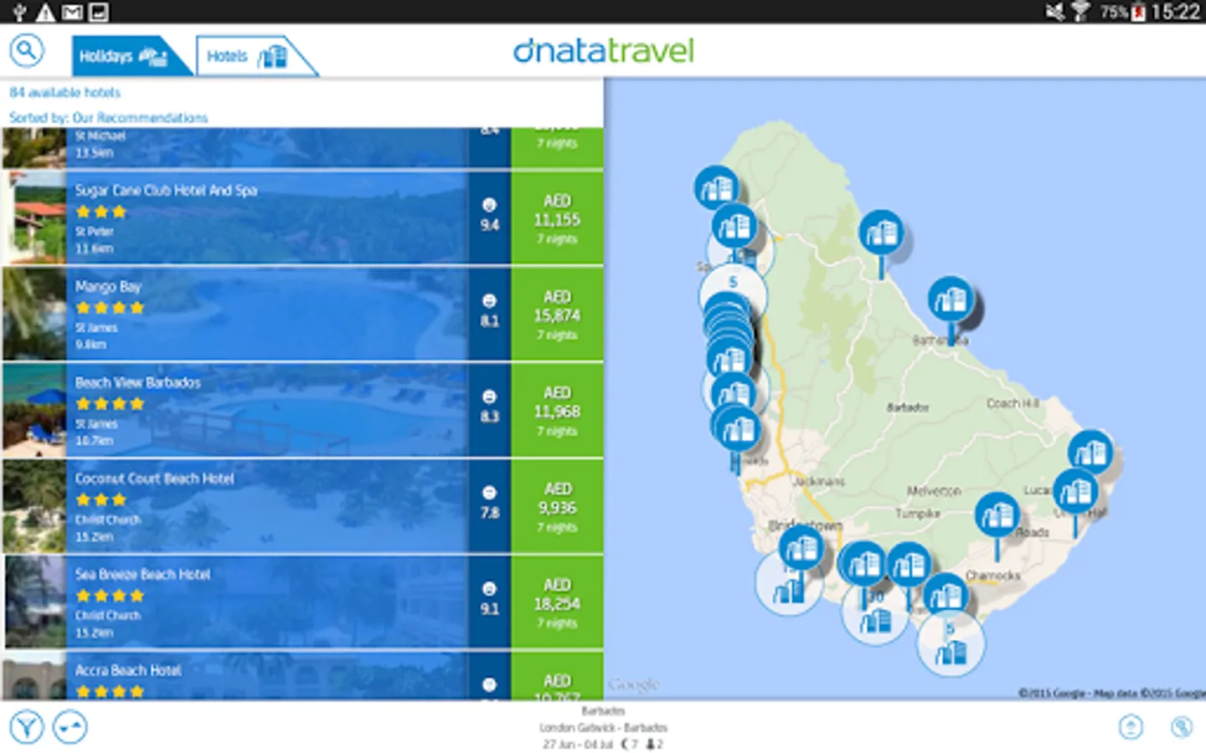
Task: Open the warning notification in status bar
Action: [45, 12]
